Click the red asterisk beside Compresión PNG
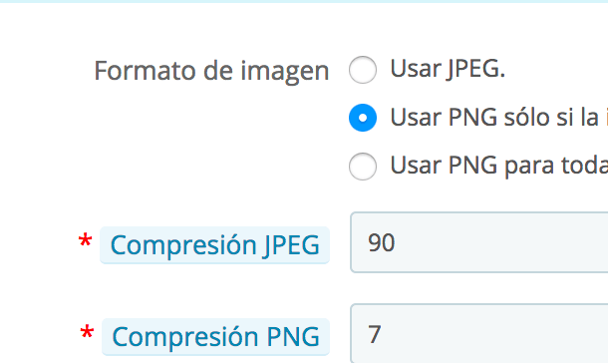Screen dimensions: 608x363 87,332
